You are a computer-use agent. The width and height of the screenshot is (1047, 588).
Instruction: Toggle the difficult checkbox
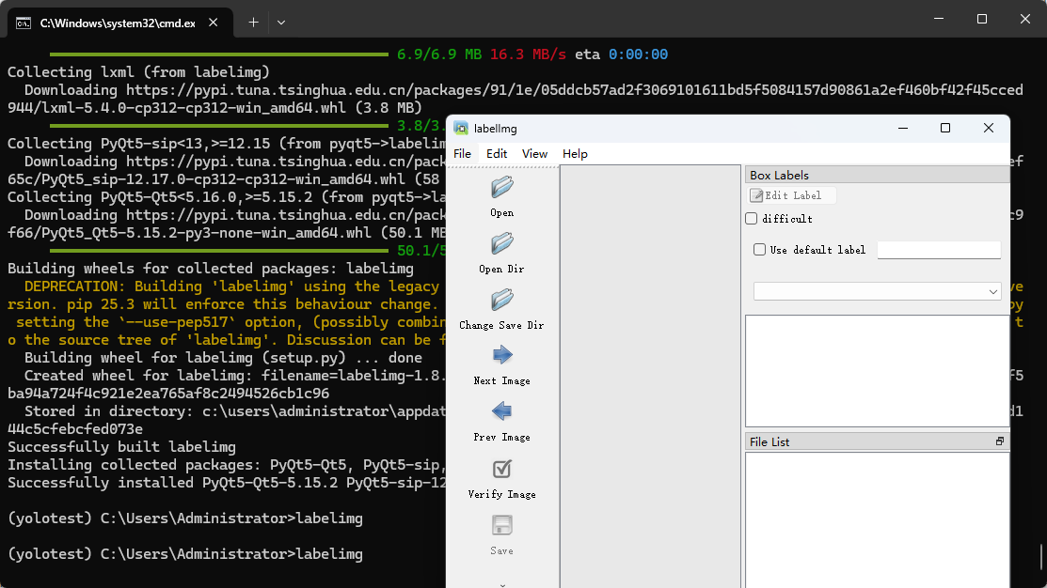point(752,218)
